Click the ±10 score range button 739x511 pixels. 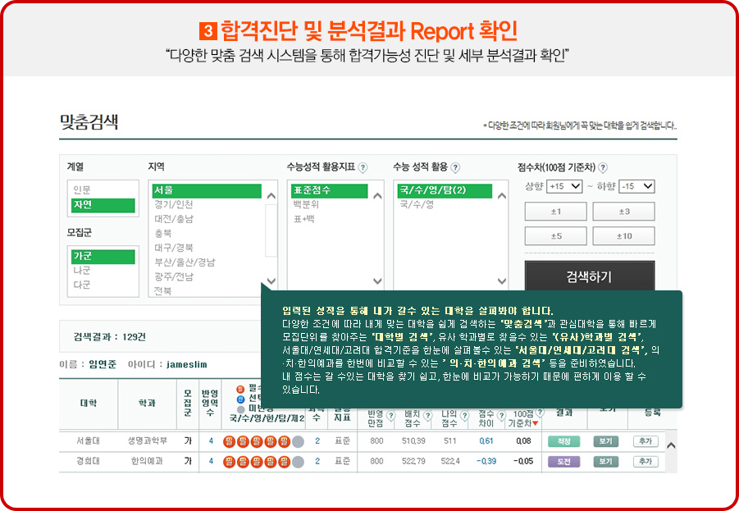coord(623,236)
